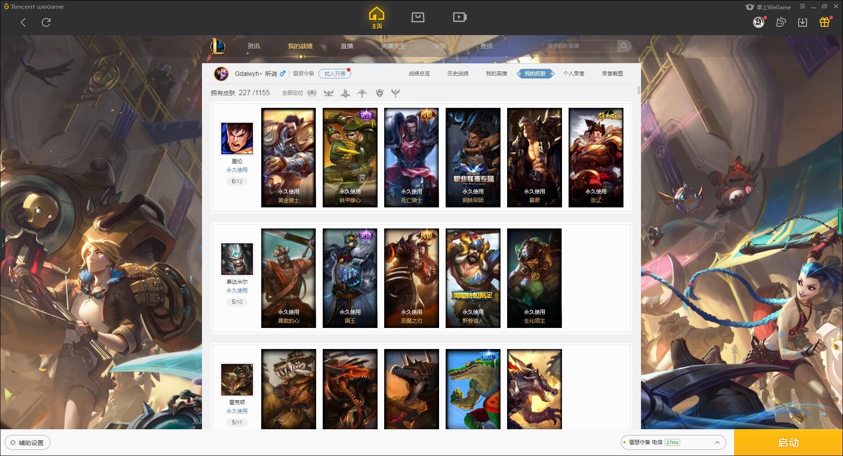Filter skins by marksman role icon
Image resolution: width=843 pixels, height=456 pixels.
(362, 93)
